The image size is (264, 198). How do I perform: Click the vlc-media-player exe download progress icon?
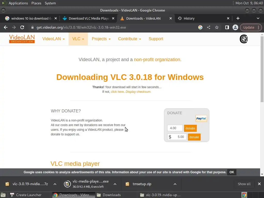[67, 184]
